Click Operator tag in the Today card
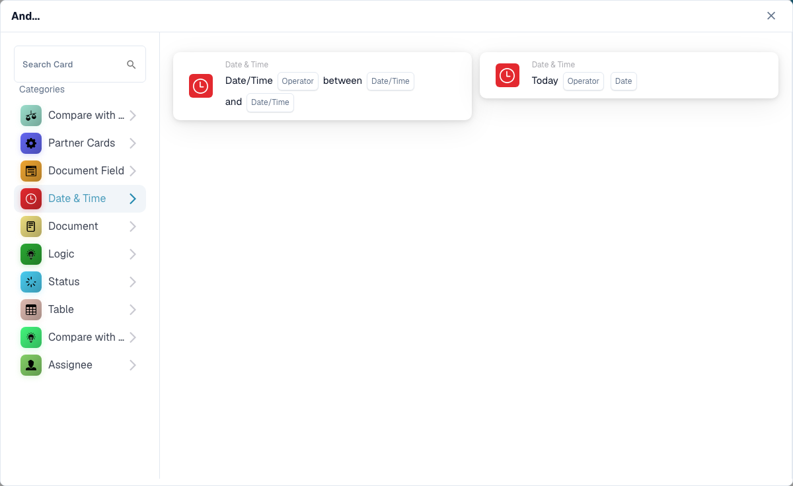The width and height of the screenshot is (793, 486). (584, 81)
